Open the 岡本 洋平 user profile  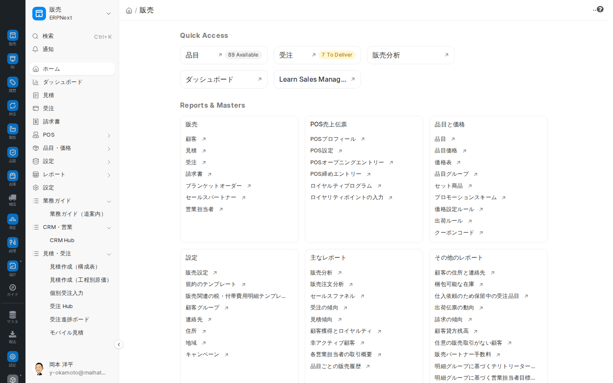pyautogui.click(x=72, y=369)
